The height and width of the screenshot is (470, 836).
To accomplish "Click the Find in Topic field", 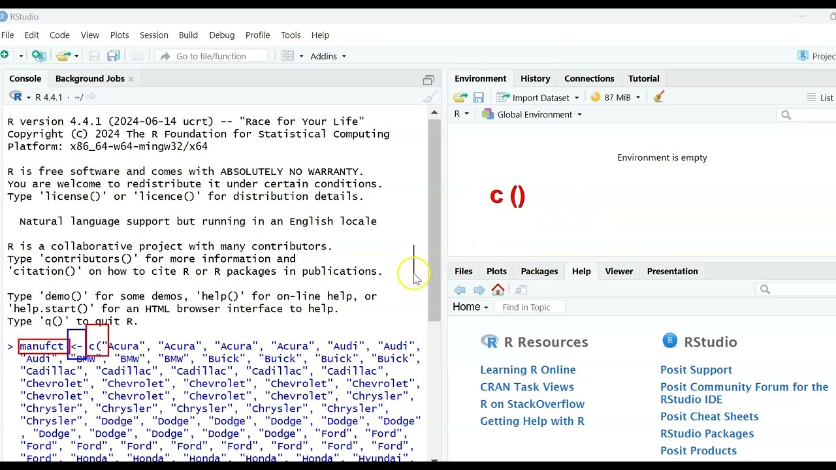I will click(x=529, y=307).
